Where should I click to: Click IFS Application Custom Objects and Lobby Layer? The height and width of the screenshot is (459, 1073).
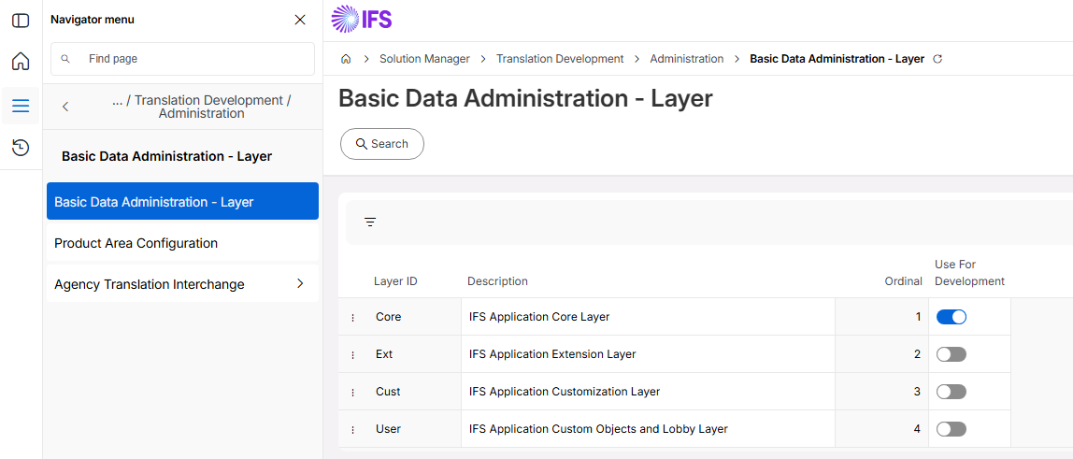click(598, 429)
